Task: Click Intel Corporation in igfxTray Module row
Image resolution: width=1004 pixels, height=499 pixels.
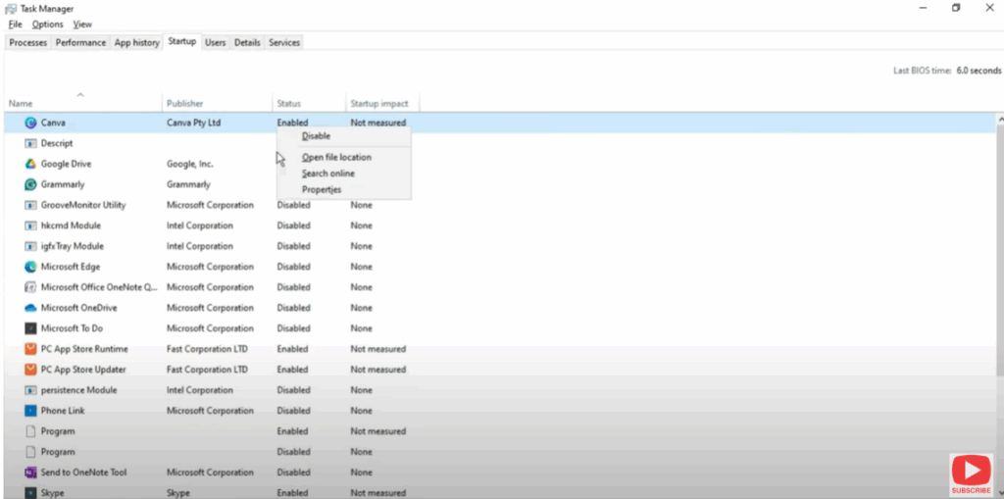Action: (200, 246)
